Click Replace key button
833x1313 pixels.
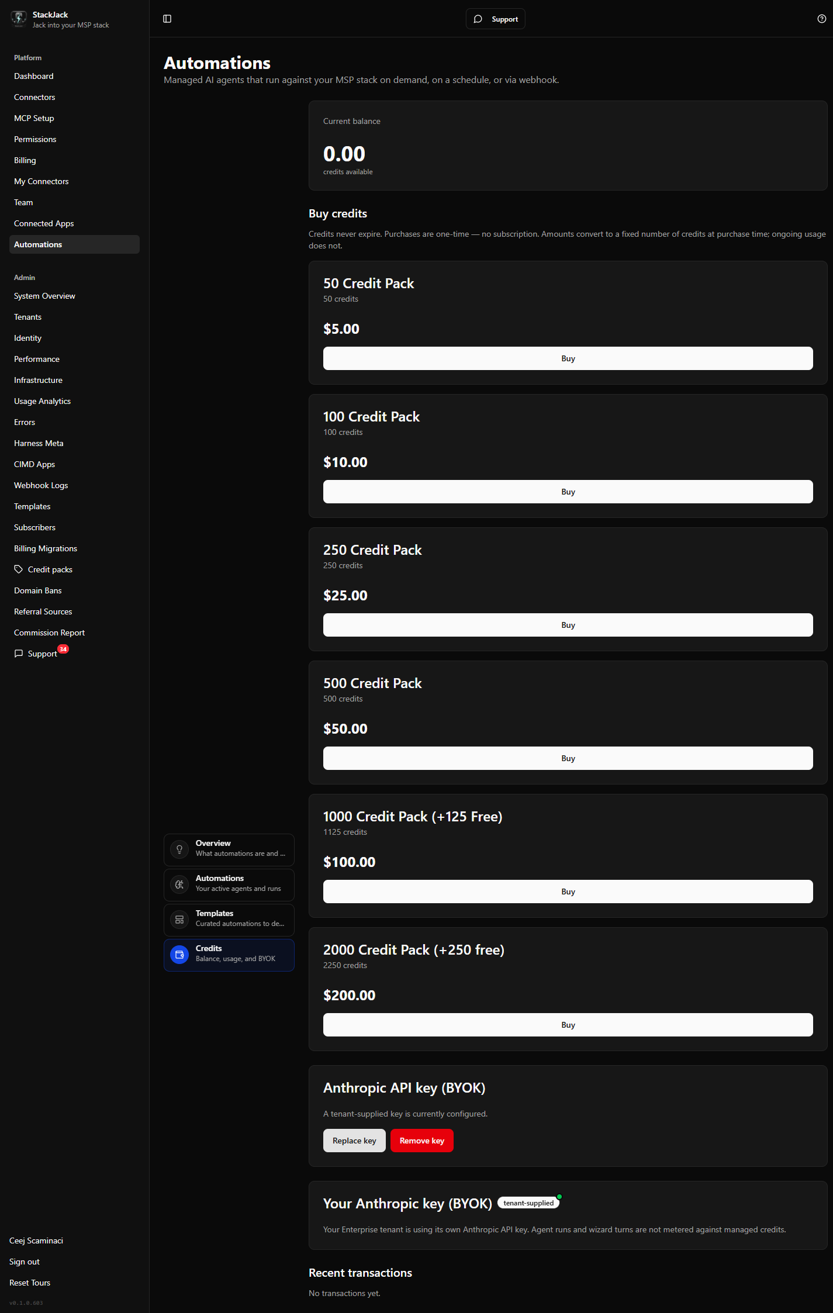click(354, 1141)
